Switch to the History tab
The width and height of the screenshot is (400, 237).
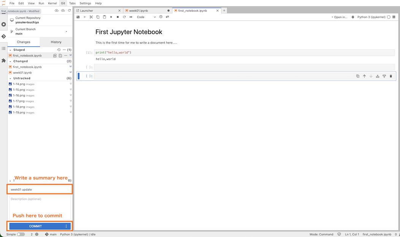56,42
